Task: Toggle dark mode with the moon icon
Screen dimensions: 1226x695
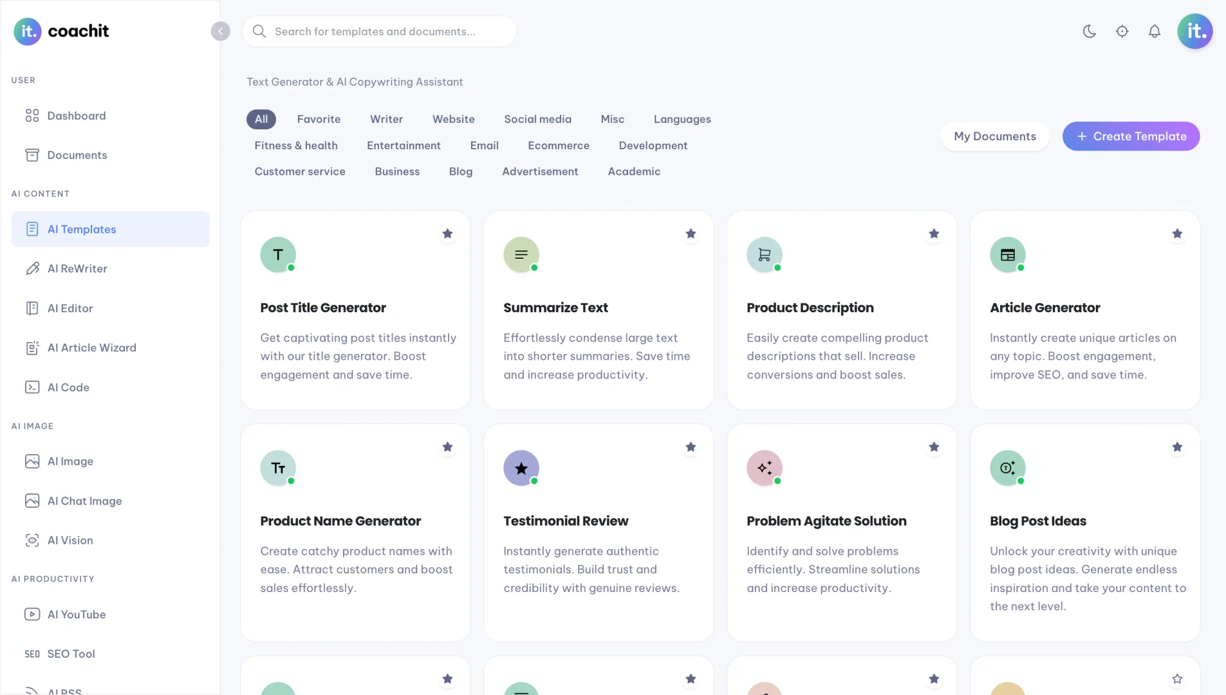Action: [1089, 31]
